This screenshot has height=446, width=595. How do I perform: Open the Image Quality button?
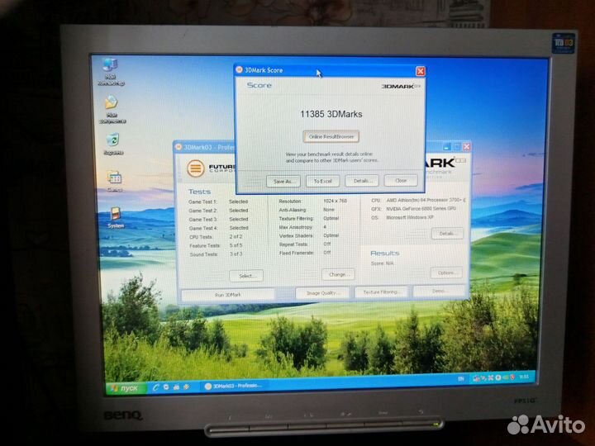coord(322,293)
